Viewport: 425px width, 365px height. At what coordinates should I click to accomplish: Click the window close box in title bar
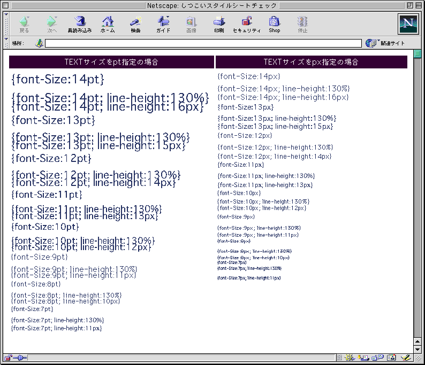coord(6,5)
